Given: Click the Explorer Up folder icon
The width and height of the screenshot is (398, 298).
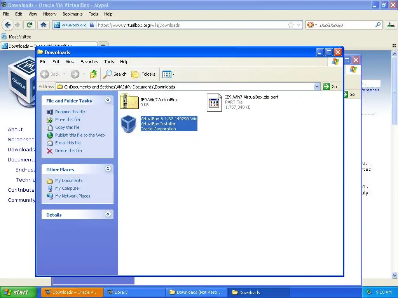Looking at the screenshot, I should point(93,74).
